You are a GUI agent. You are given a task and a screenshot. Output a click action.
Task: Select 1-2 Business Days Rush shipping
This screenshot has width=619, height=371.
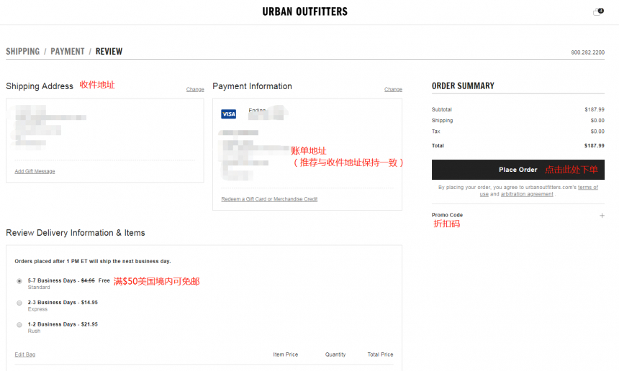tap(19, 325)
